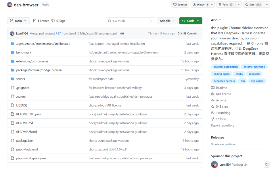Open the LICENSE file

click(22, 105)
